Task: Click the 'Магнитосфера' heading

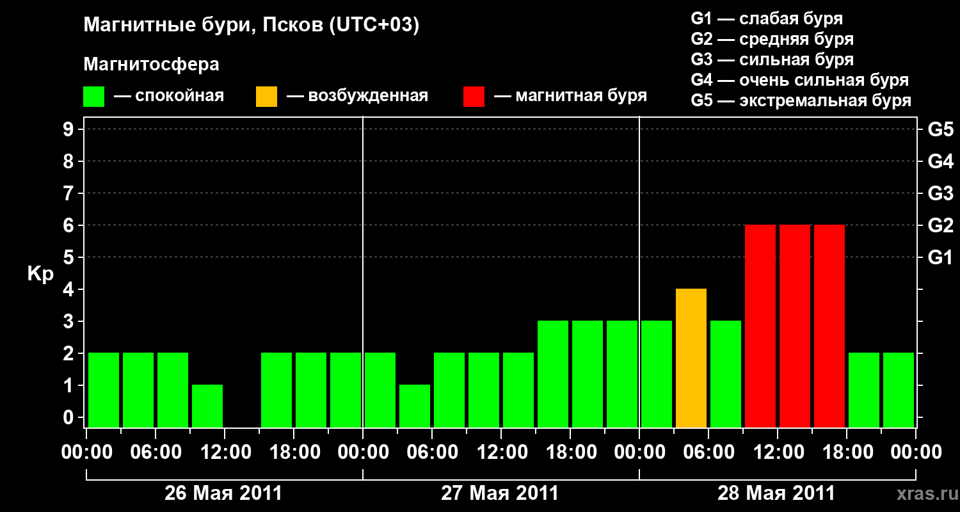Action: tap(152, 65)
